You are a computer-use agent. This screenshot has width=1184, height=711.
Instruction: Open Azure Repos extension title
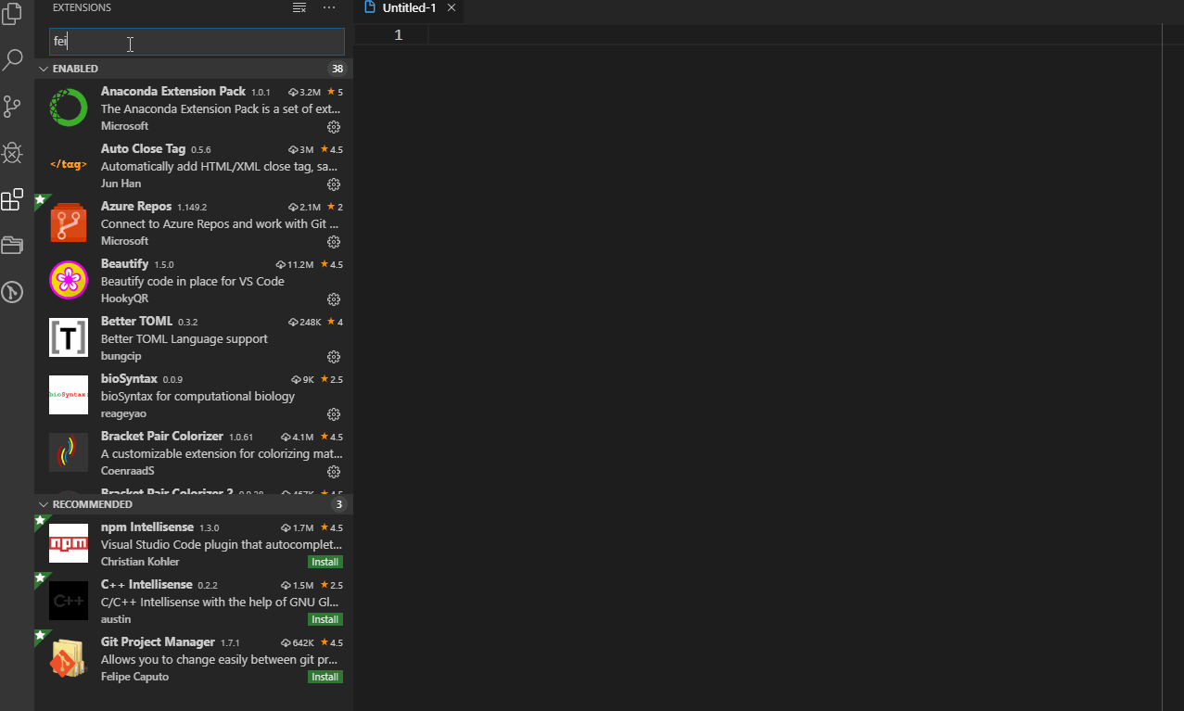(x=136, y=207)
